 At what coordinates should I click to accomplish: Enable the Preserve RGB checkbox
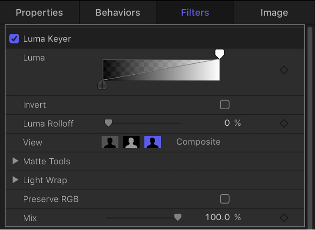[x=225, y=199]
